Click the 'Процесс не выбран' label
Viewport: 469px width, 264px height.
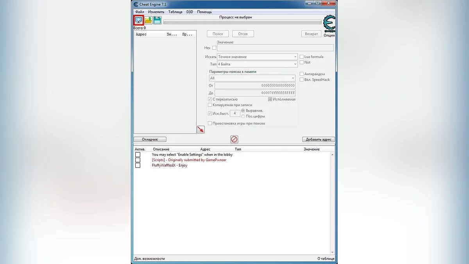[236, 17]
